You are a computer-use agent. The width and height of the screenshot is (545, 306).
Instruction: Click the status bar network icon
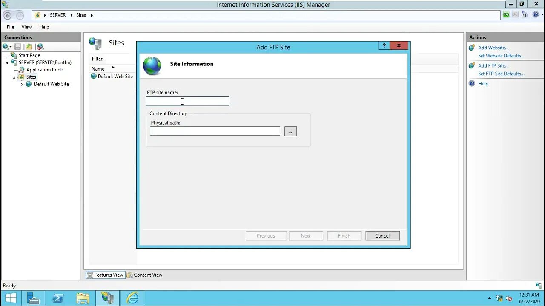539,286
